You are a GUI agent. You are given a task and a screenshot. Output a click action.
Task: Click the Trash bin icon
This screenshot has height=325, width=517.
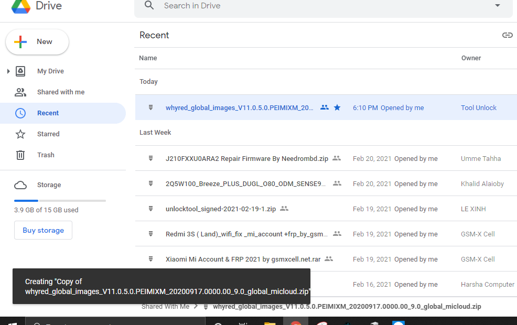click(20, 155)
